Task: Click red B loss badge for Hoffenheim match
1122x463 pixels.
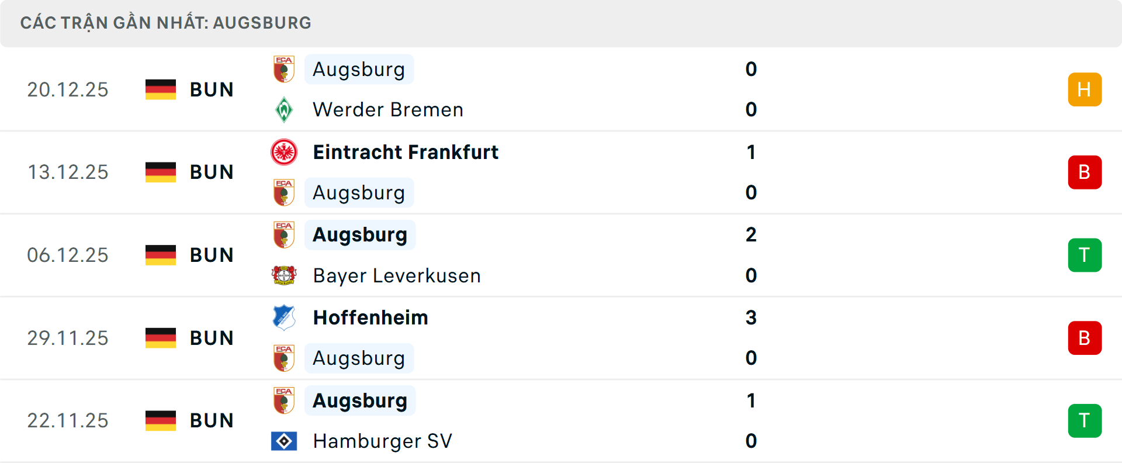Action: (x=1085, y=338)
